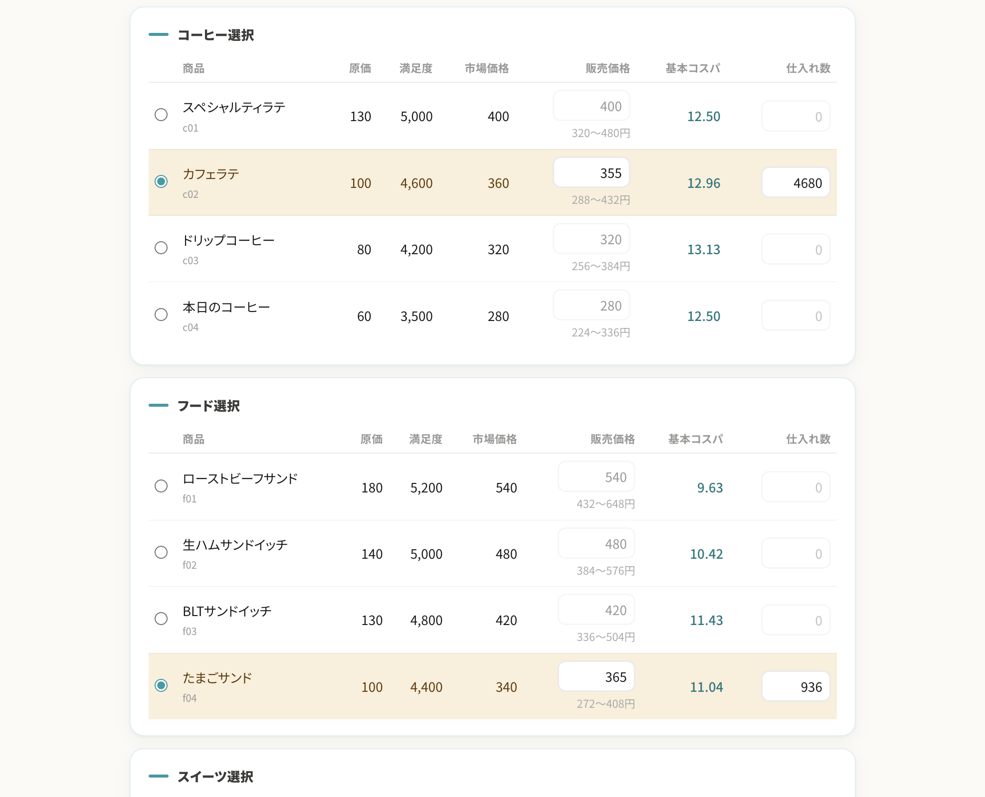Click the たまごサンド product name

click(217, 678)
